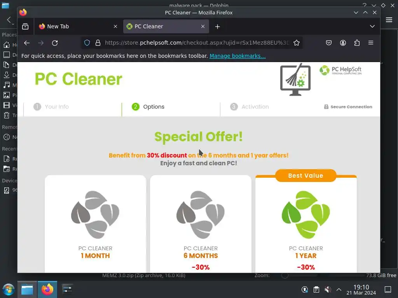Click the muted volume tray icon
This screenshot has width=398, height=298.
[328, 289]
